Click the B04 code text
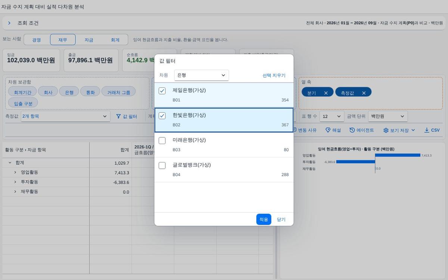This screenshot has height=280, width=448. pyautogui.click(x=176, y=175)
